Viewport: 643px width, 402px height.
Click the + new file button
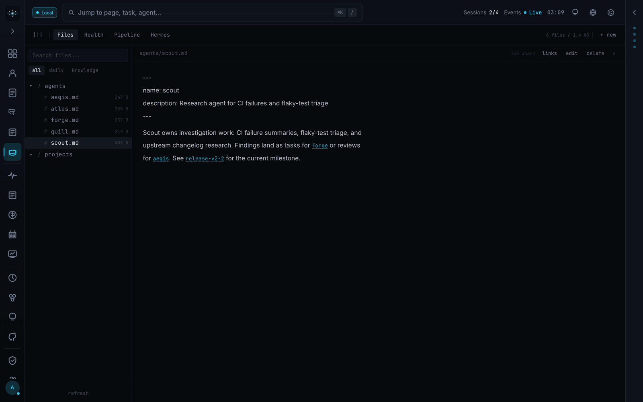(608, 35)
